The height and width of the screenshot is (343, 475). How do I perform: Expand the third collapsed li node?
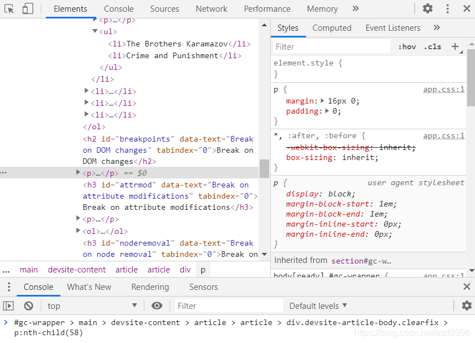pos(86,114)
